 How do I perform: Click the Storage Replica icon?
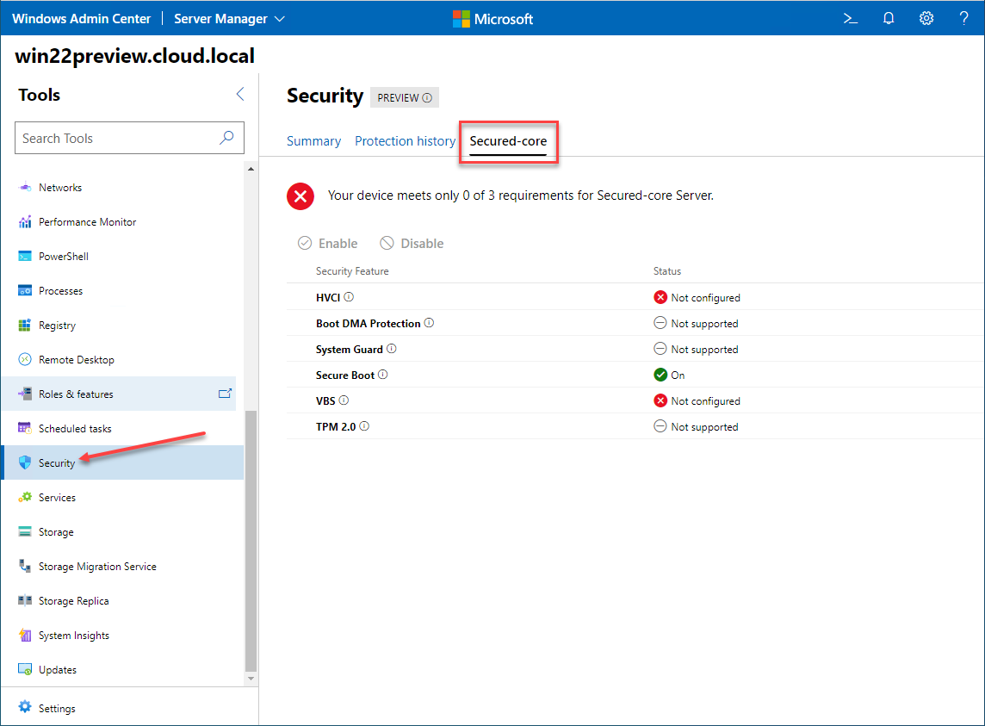pos(25,601)
